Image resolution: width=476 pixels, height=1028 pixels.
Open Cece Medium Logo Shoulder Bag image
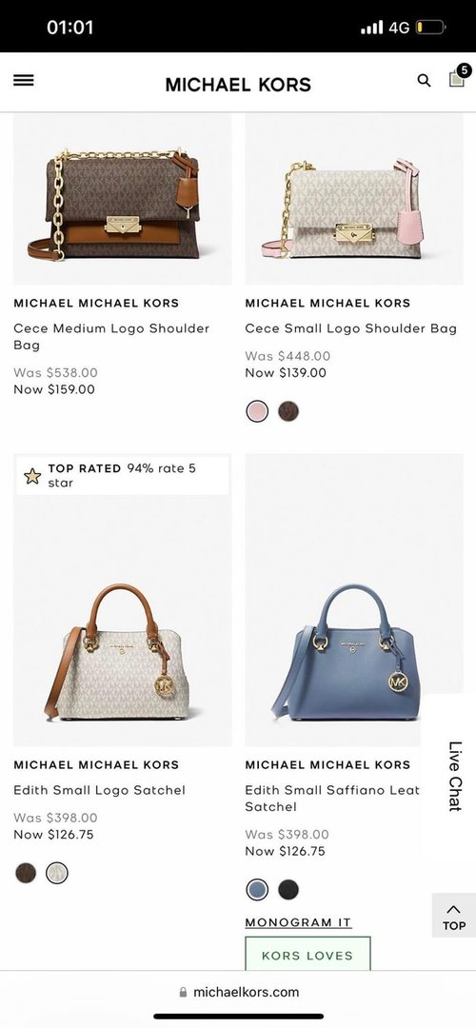(122, 199)
